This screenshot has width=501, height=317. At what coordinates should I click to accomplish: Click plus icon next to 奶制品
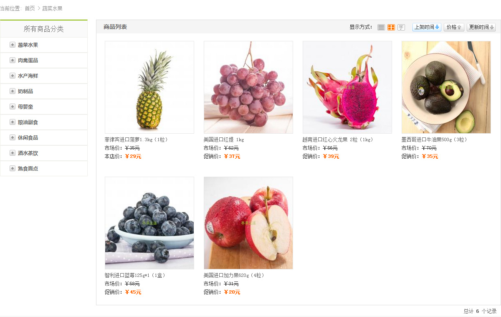[13, 91]
